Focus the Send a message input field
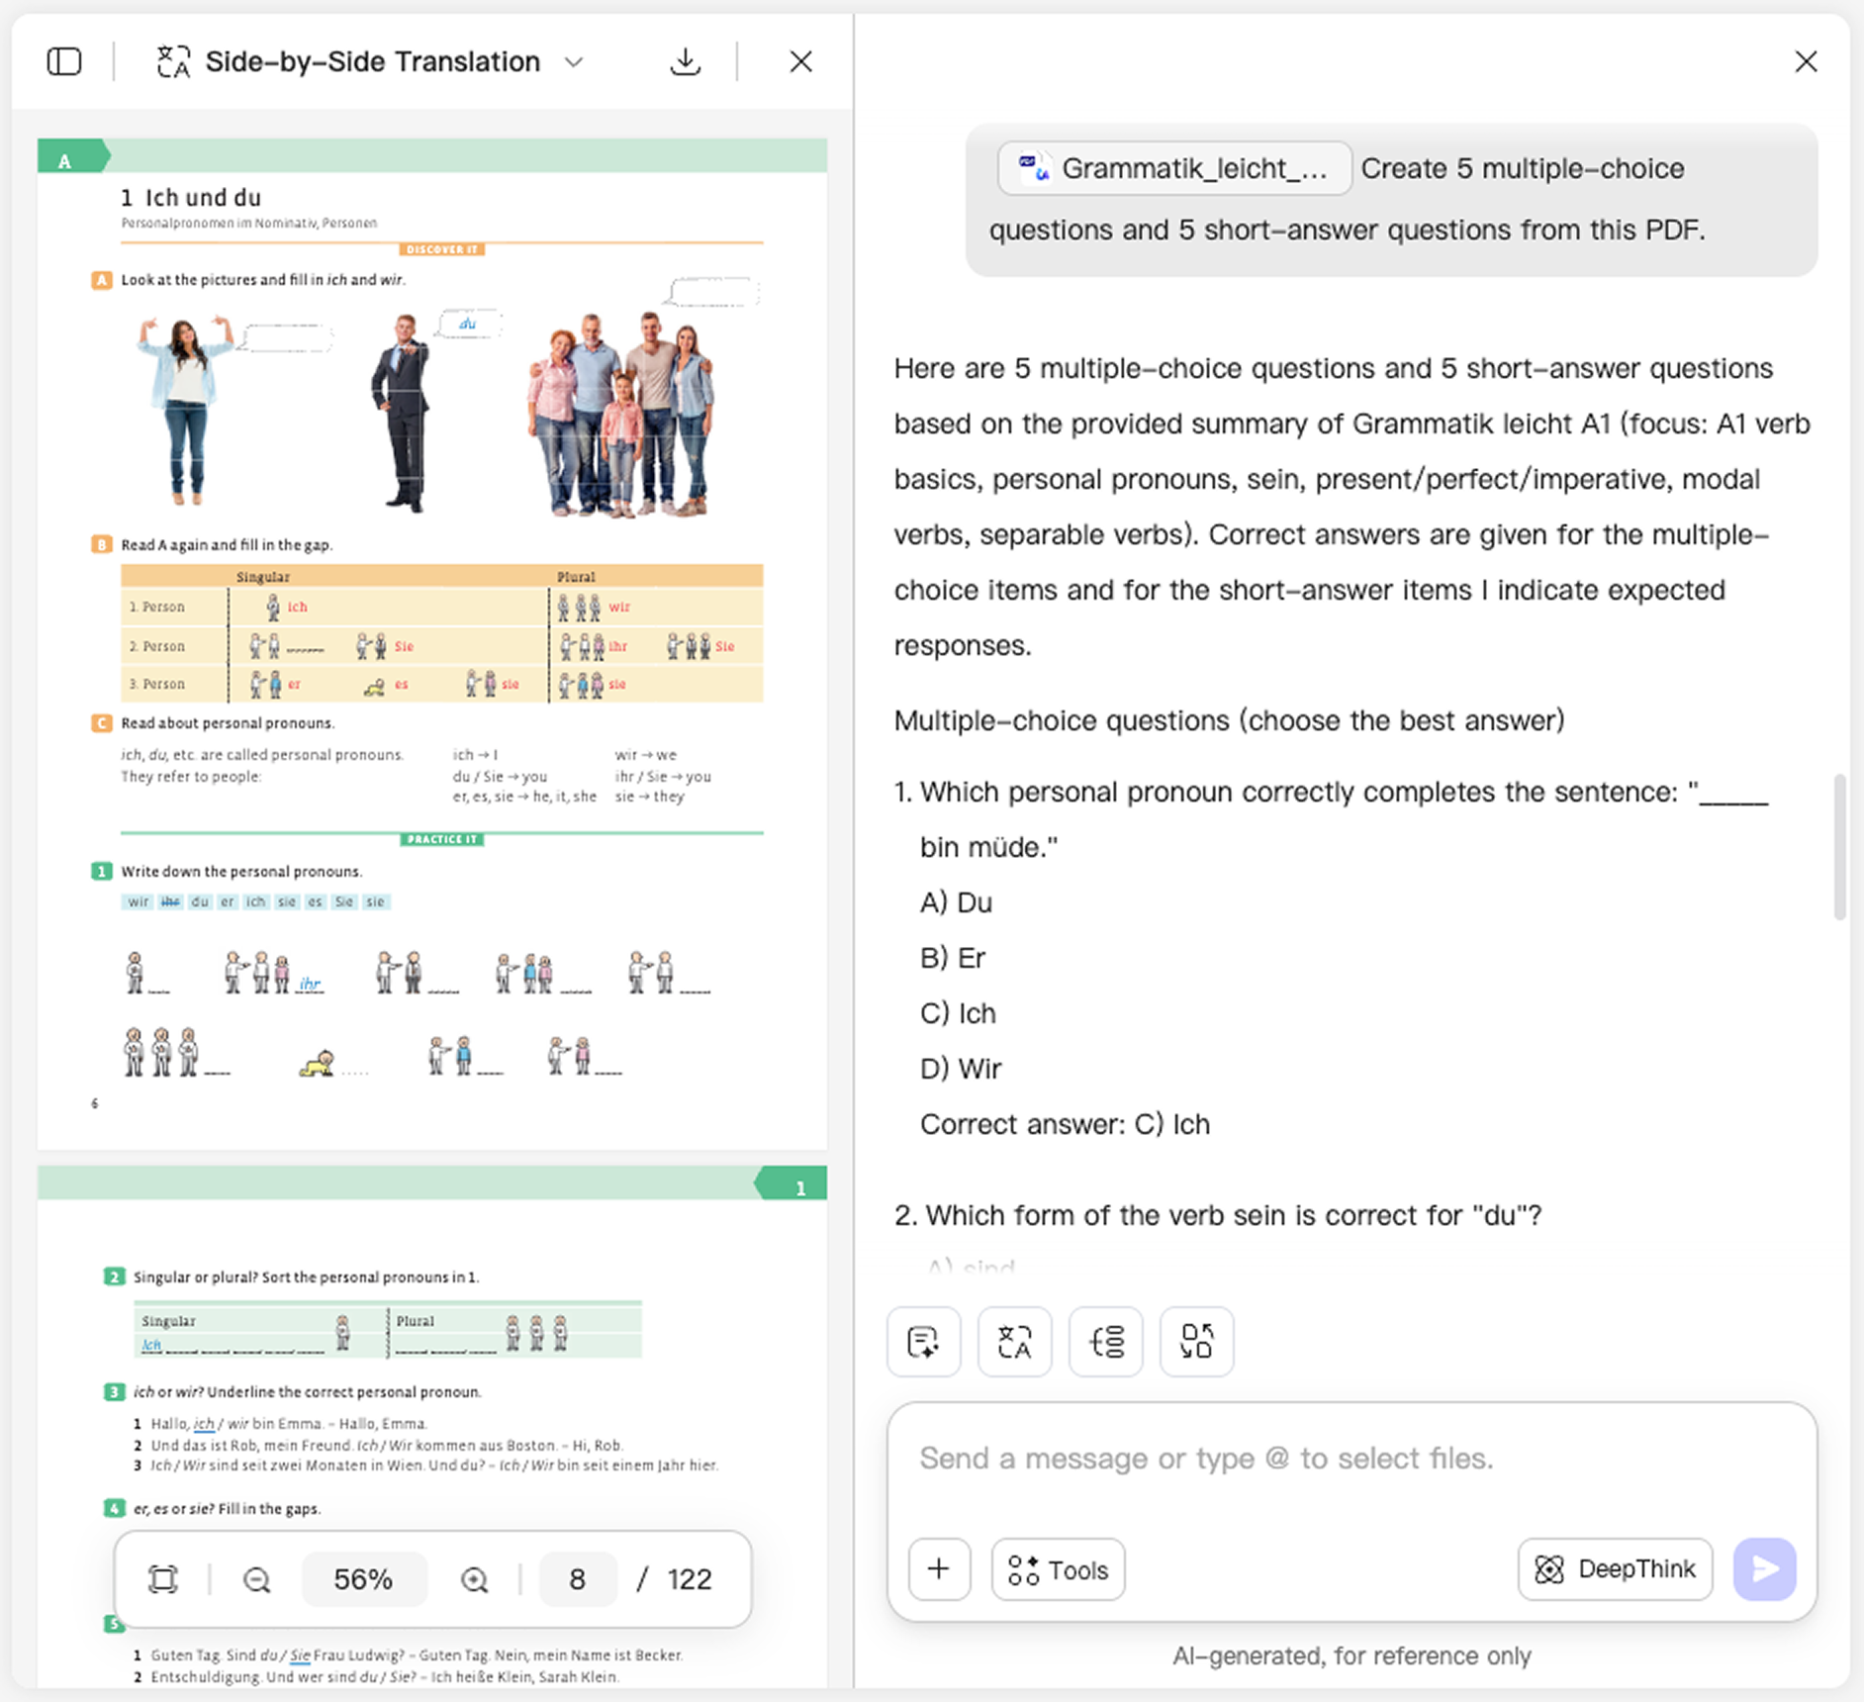The image size is (1864, 1702). (1351, 1459)
